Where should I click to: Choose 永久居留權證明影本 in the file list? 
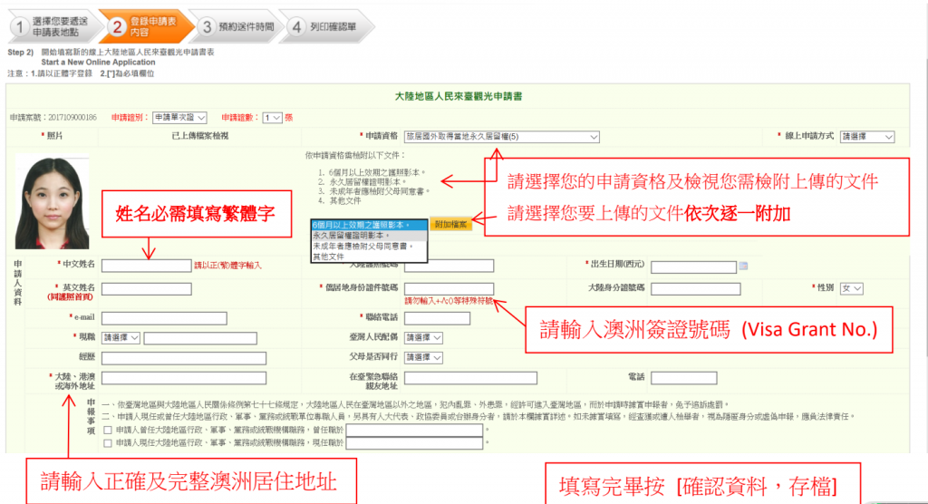point(369,236)
